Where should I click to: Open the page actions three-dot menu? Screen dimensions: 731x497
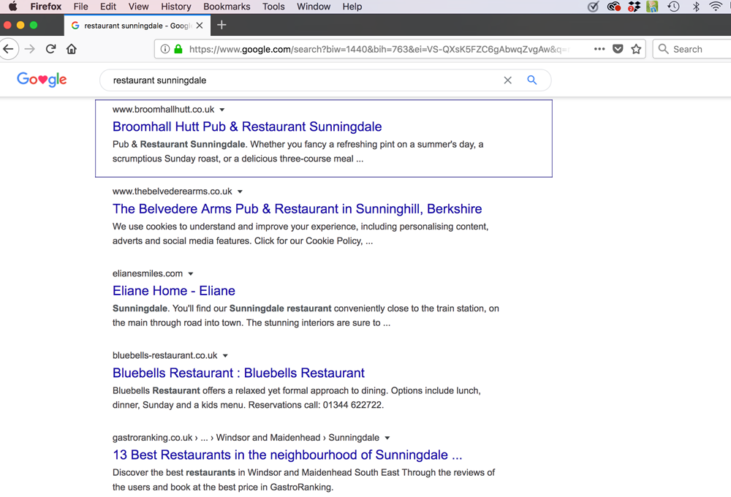coord(599,49)
